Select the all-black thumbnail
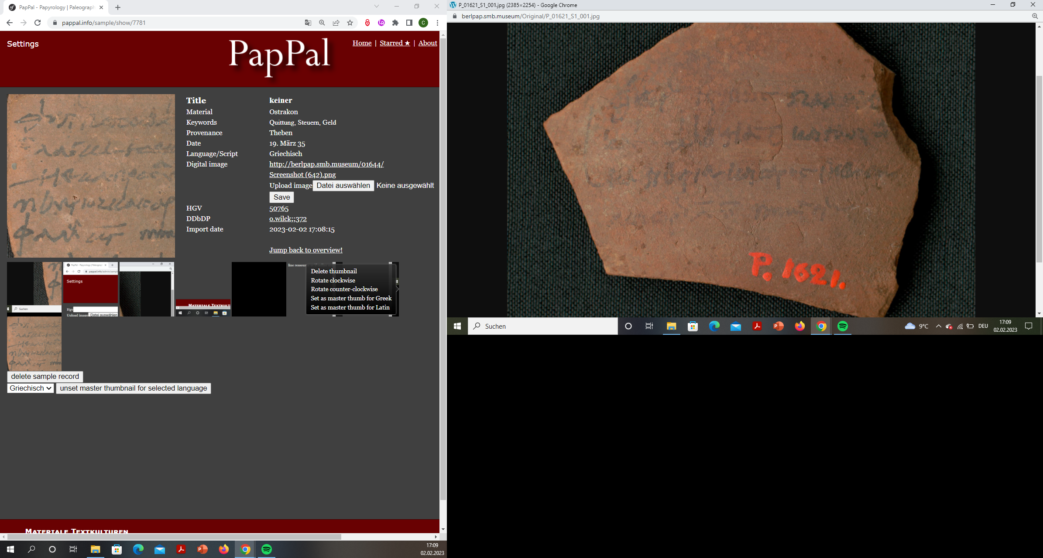Screen dimensions: 1043x558 tap(259, 289)
